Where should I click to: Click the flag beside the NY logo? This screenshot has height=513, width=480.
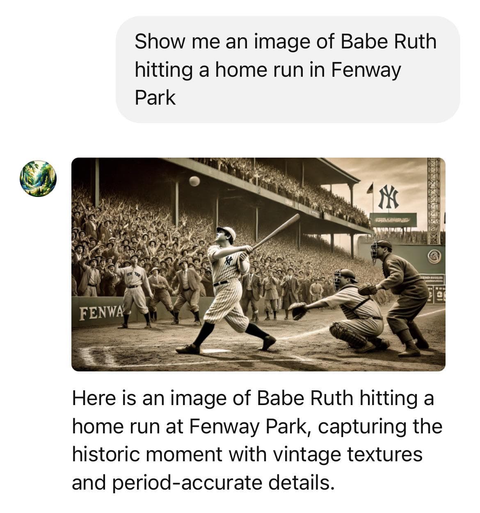point(370,188)
